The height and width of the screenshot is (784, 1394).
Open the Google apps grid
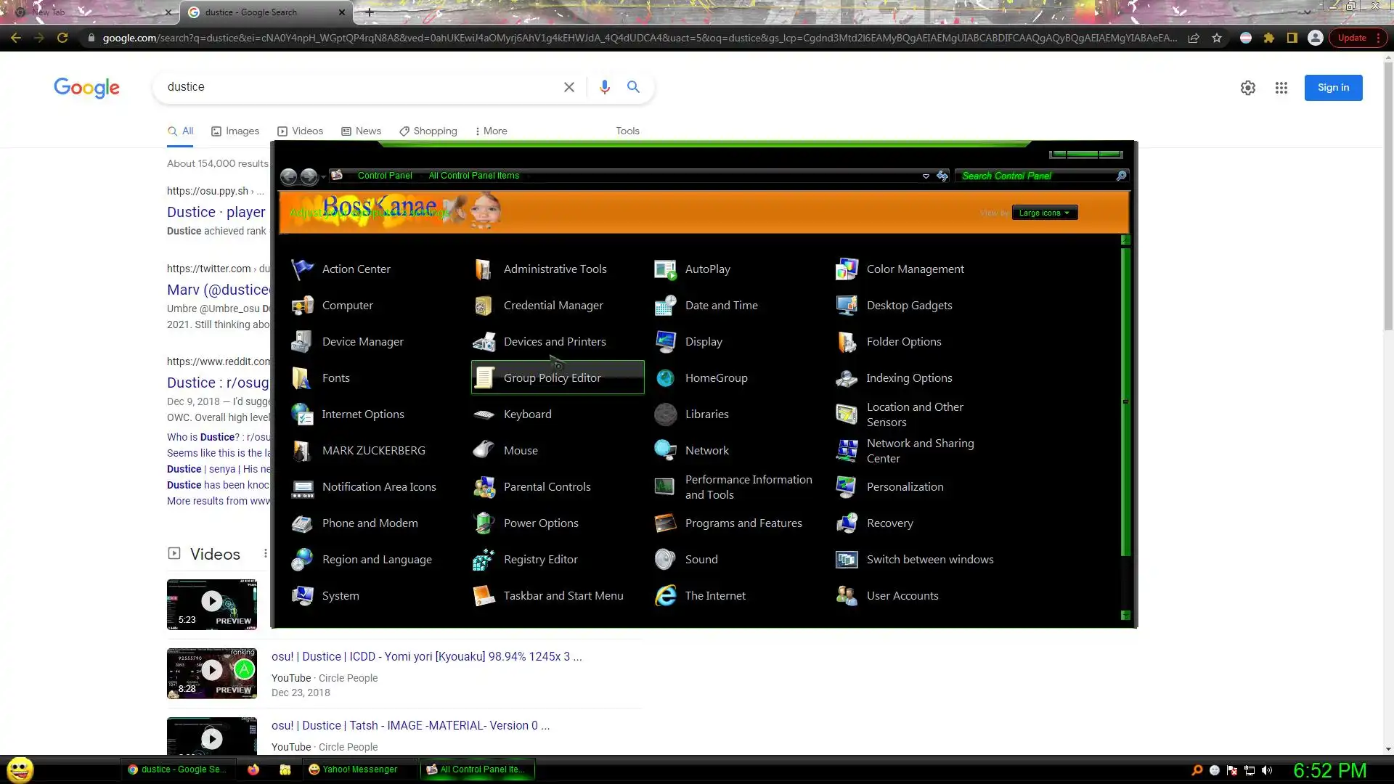point(1281,88)
